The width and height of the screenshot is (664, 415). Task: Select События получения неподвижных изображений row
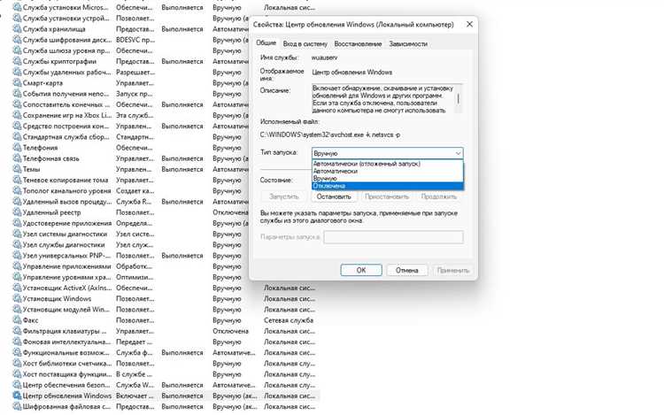click(x=131, y=94)
